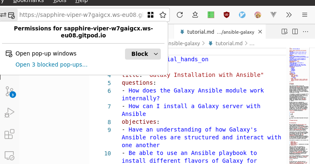Click the 'objectives:' line in editor
The height and width of the screenshot is (164, 315).
tap(141, 122)
